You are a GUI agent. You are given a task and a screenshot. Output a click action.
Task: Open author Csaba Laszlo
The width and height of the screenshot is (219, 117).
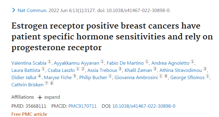pyautogui.click(x=61, y=70)
